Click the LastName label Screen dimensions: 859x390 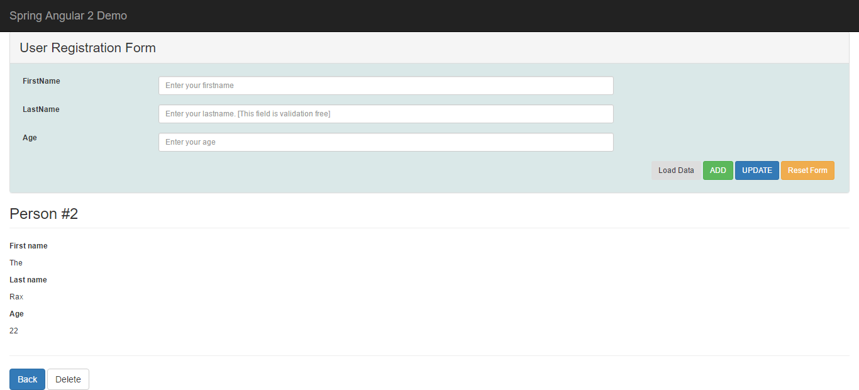(41, 109)
